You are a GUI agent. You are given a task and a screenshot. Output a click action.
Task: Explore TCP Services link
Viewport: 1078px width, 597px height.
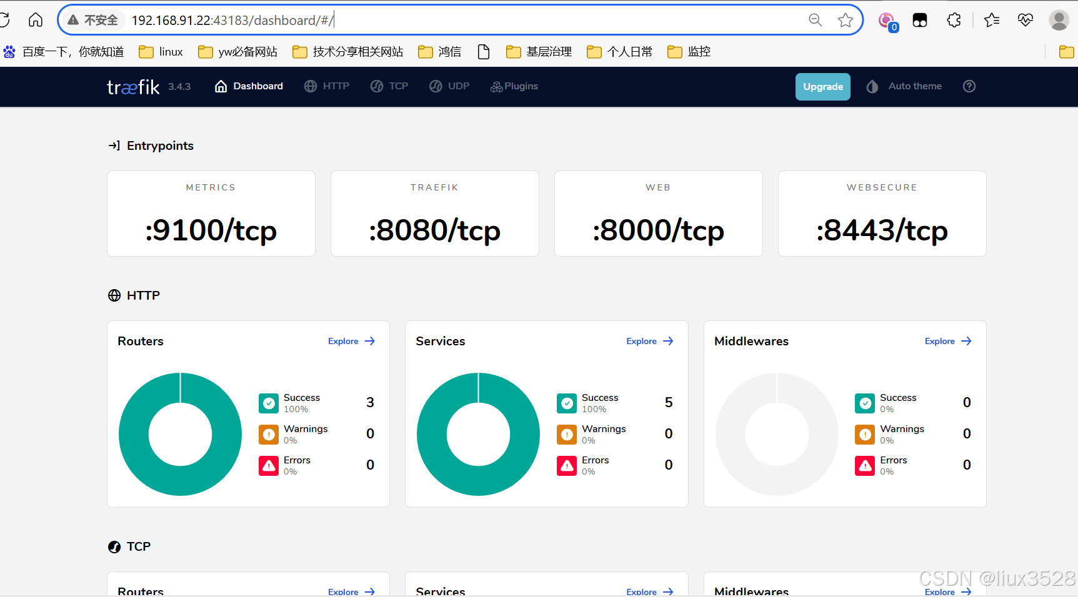click(650, 591)
